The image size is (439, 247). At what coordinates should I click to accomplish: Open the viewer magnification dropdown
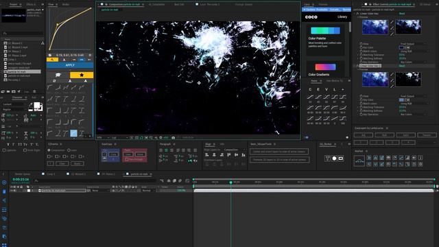(103, 137)
